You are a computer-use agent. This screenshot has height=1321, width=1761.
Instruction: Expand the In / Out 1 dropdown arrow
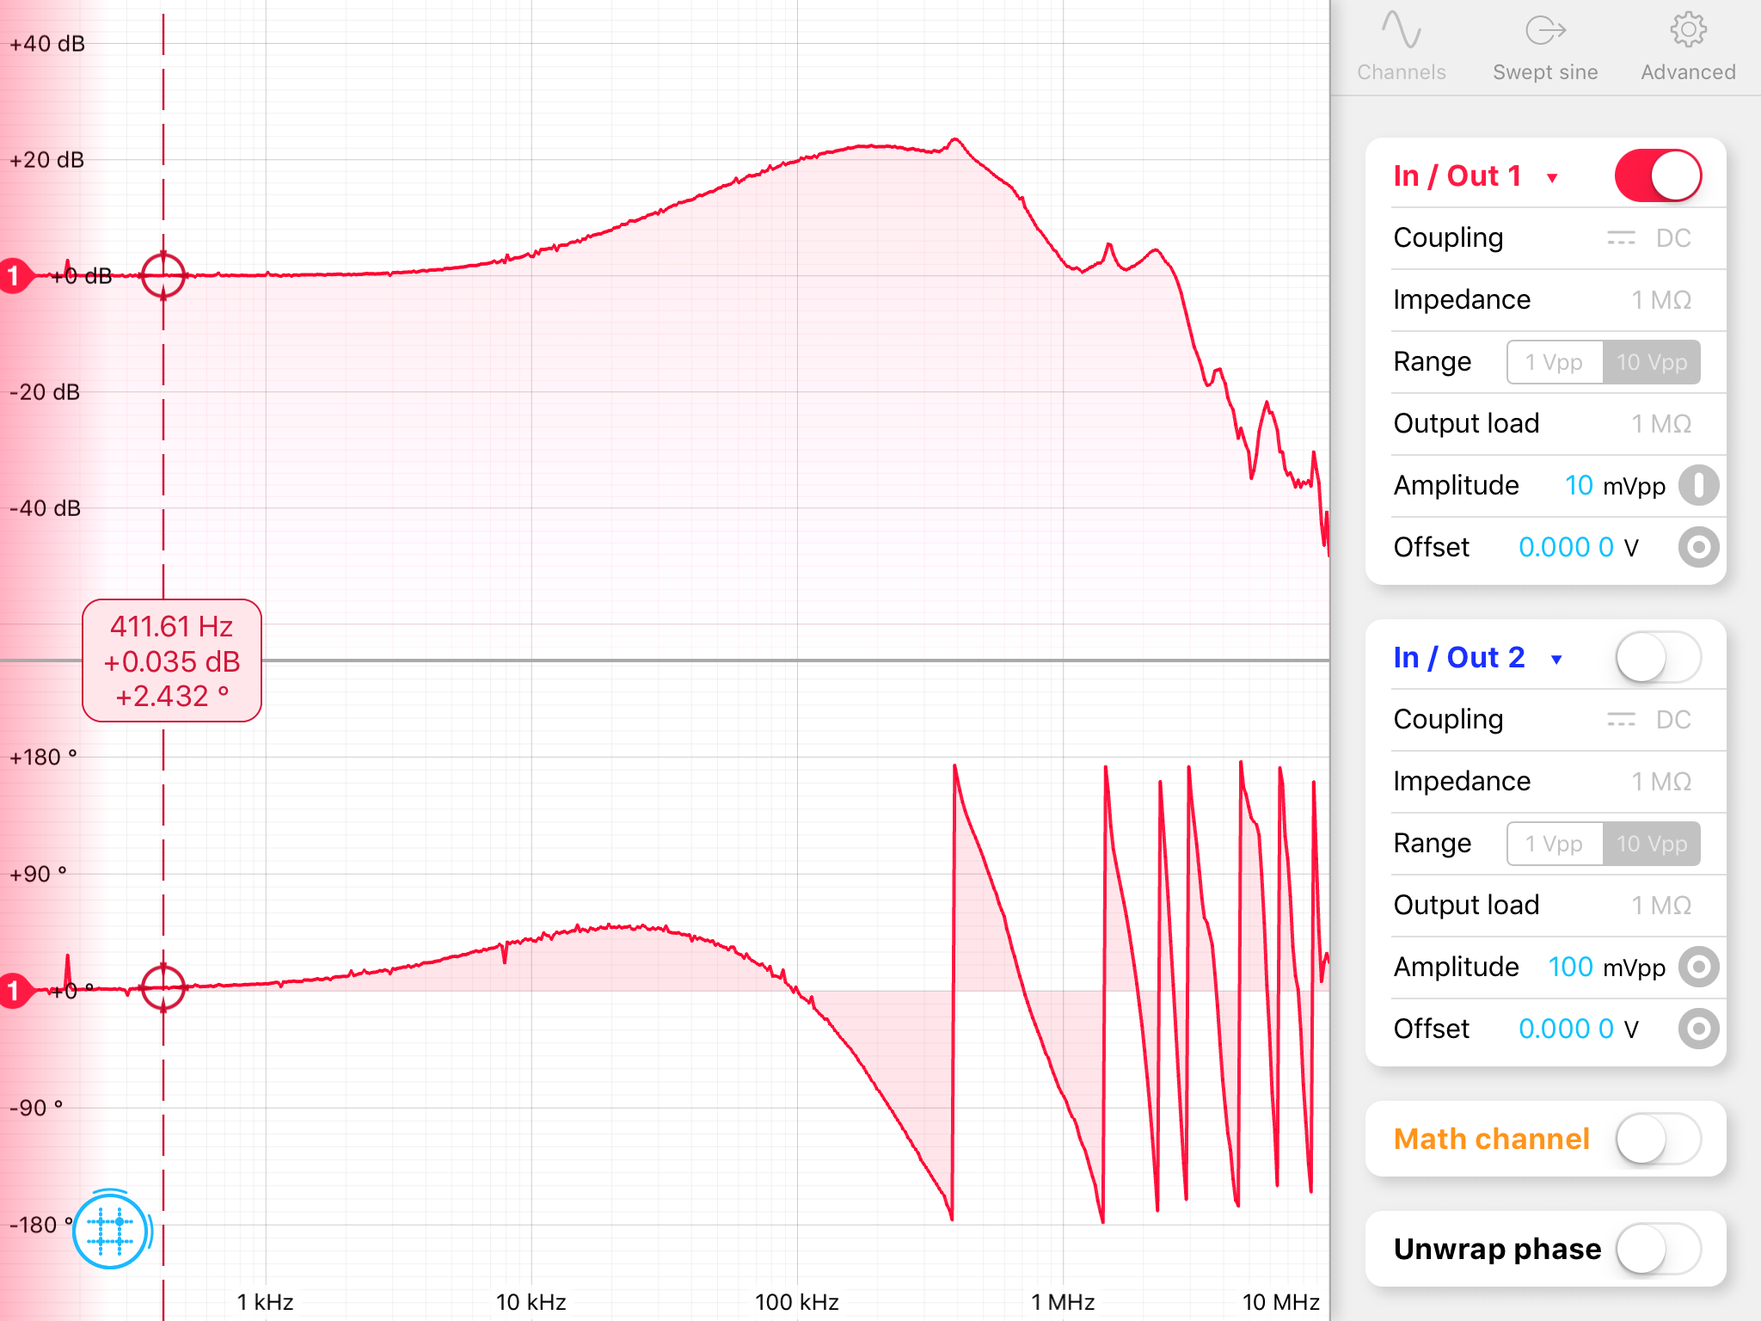point(1552,178)
